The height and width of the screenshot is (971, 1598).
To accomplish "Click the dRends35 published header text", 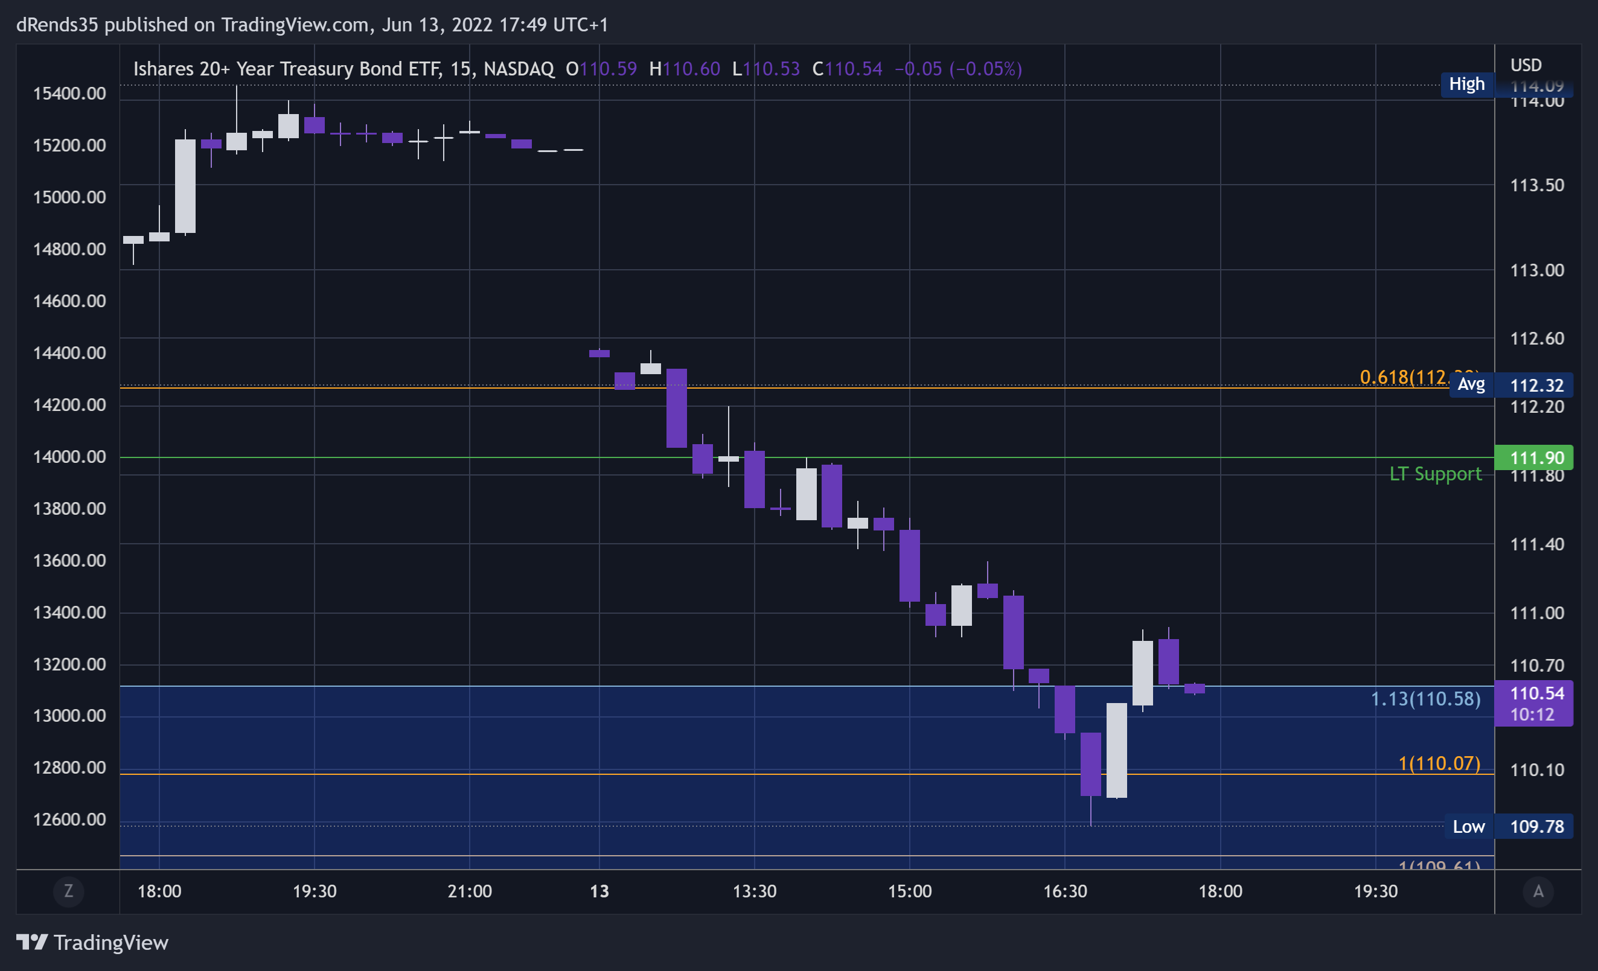I will [312, 25].
